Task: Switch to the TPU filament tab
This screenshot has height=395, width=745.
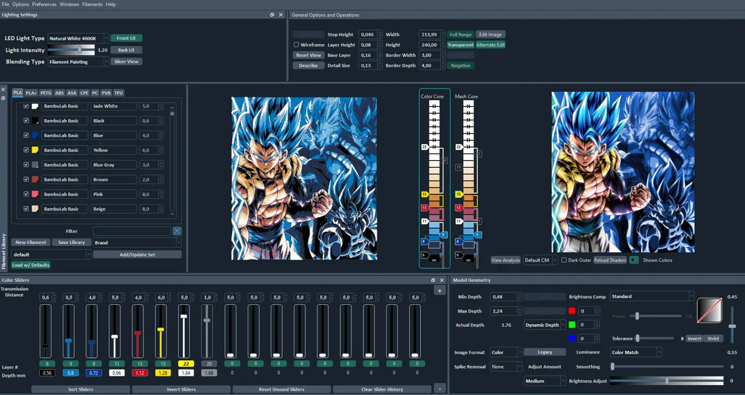Action: tap(119, 93)
